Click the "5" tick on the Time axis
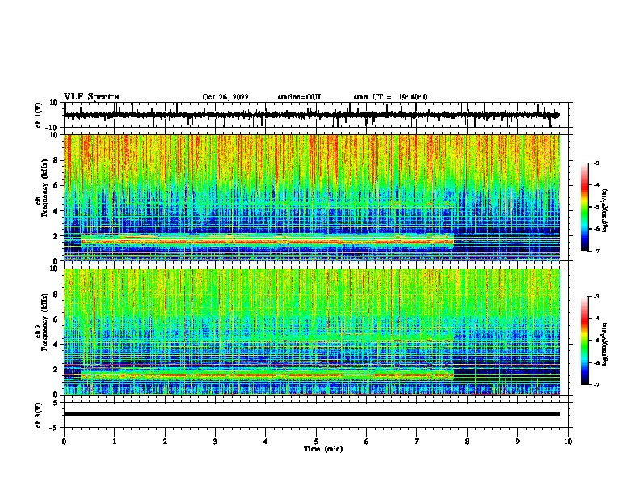The width and height of the screenshot is (640, 495). click(x=316, y=442)
